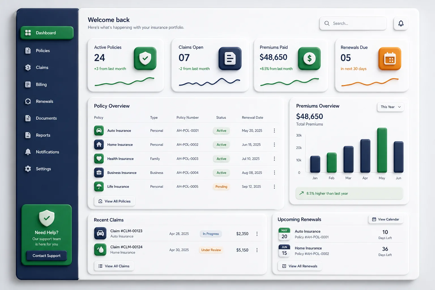Image resolution: width=435 pixels, height=290 pixels.
Task: Click the Contact Support button
Action: [x=46, y=256]
